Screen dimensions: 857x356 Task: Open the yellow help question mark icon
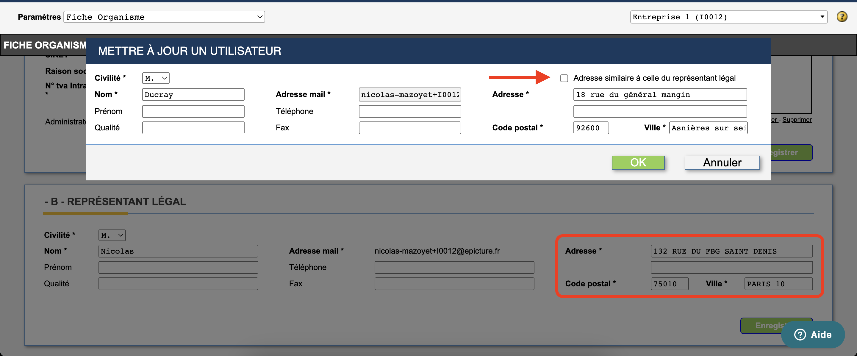point(842,17)
